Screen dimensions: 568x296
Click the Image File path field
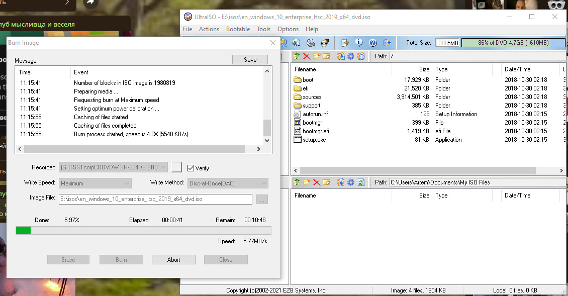(155, 200)
